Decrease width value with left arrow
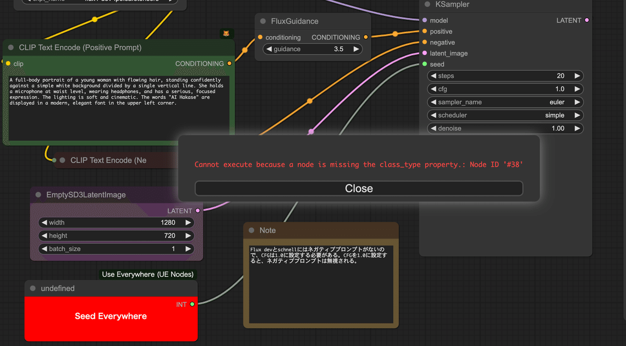The image size is (626, 346). [x=44, y=223]
